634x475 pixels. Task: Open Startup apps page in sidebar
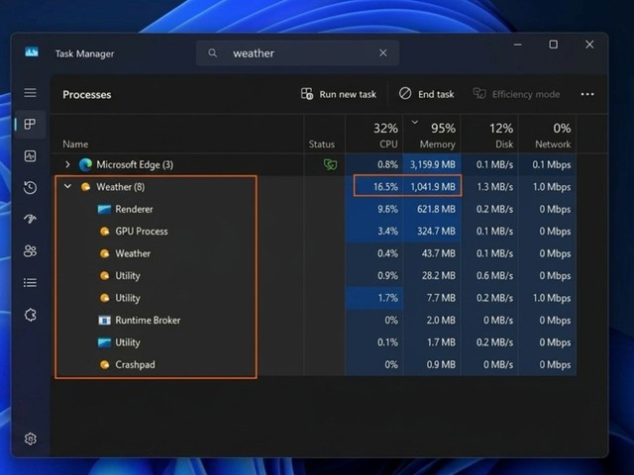pos(30,219)
